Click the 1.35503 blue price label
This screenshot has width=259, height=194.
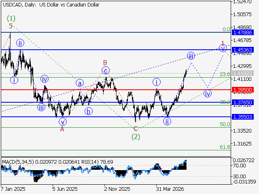pos(243,117)
